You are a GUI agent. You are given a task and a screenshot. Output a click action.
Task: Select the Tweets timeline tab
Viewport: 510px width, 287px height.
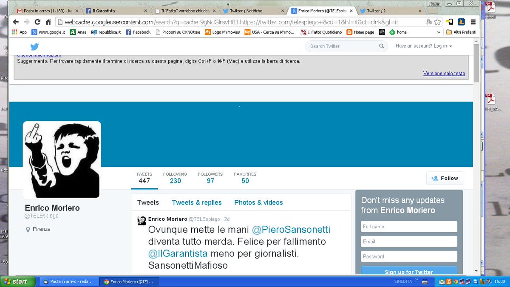pos(148,202)
